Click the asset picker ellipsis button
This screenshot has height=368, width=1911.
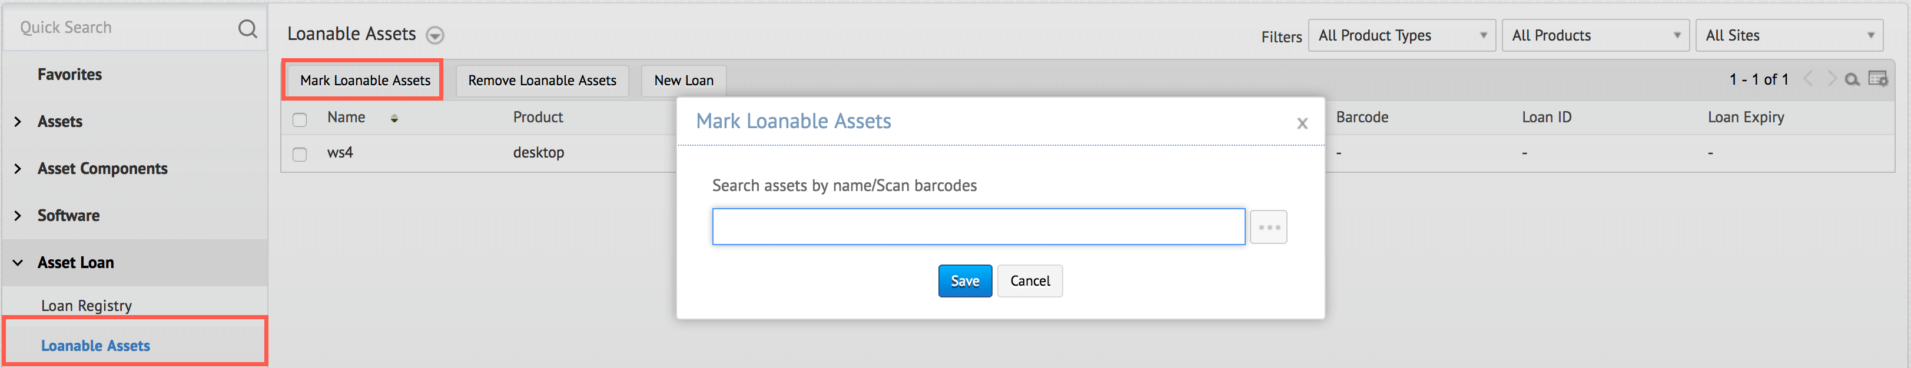(1268, 228)
